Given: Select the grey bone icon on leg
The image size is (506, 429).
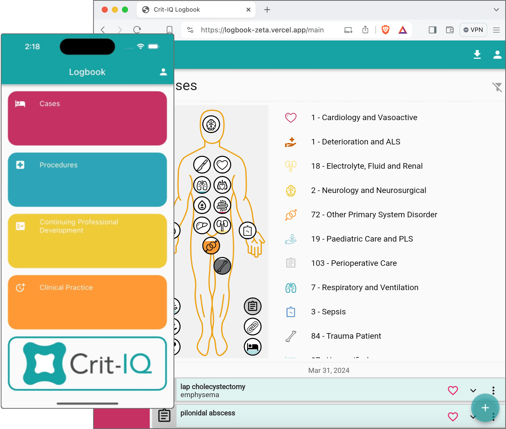Looking at the screenshot, I should tap(222, 266).
